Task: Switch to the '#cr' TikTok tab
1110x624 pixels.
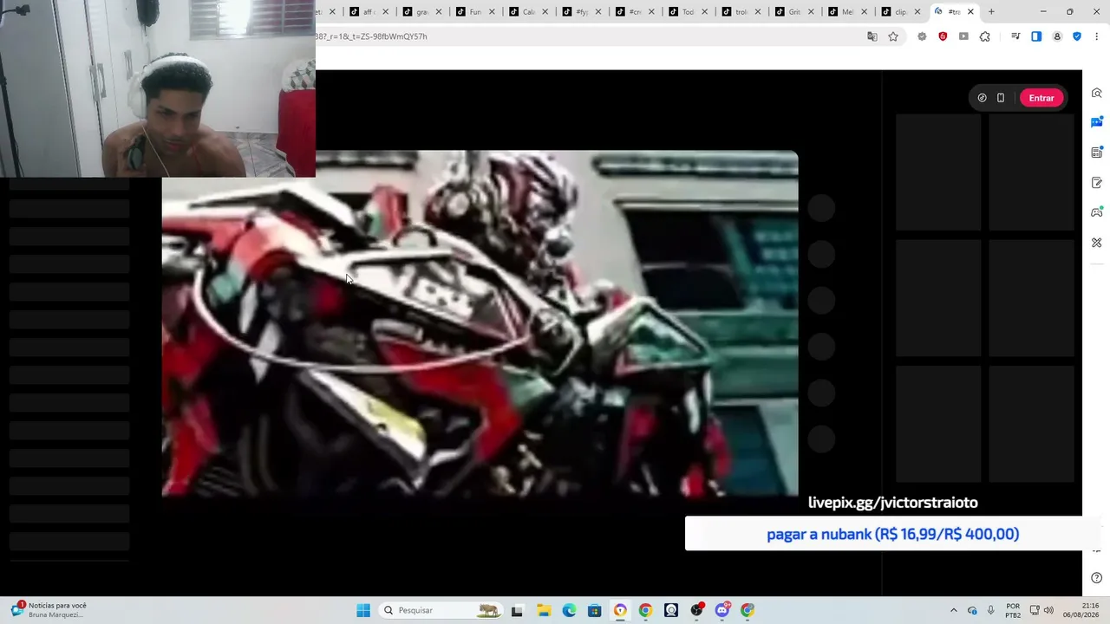Action: click(634, 12)
